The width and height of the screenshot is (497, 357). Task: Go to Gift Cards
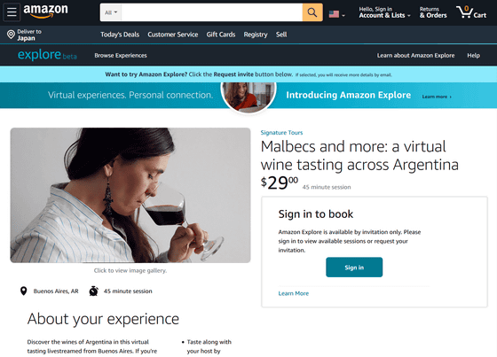221,35
